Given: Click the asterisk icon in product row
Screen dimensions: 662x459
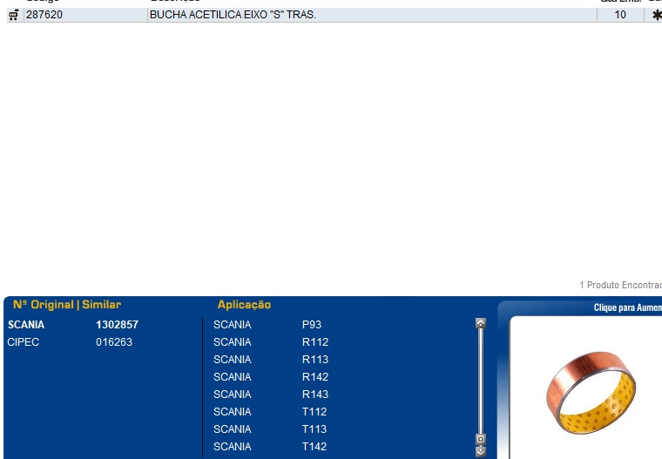Looking at the screenshot, I should (656, 15).
